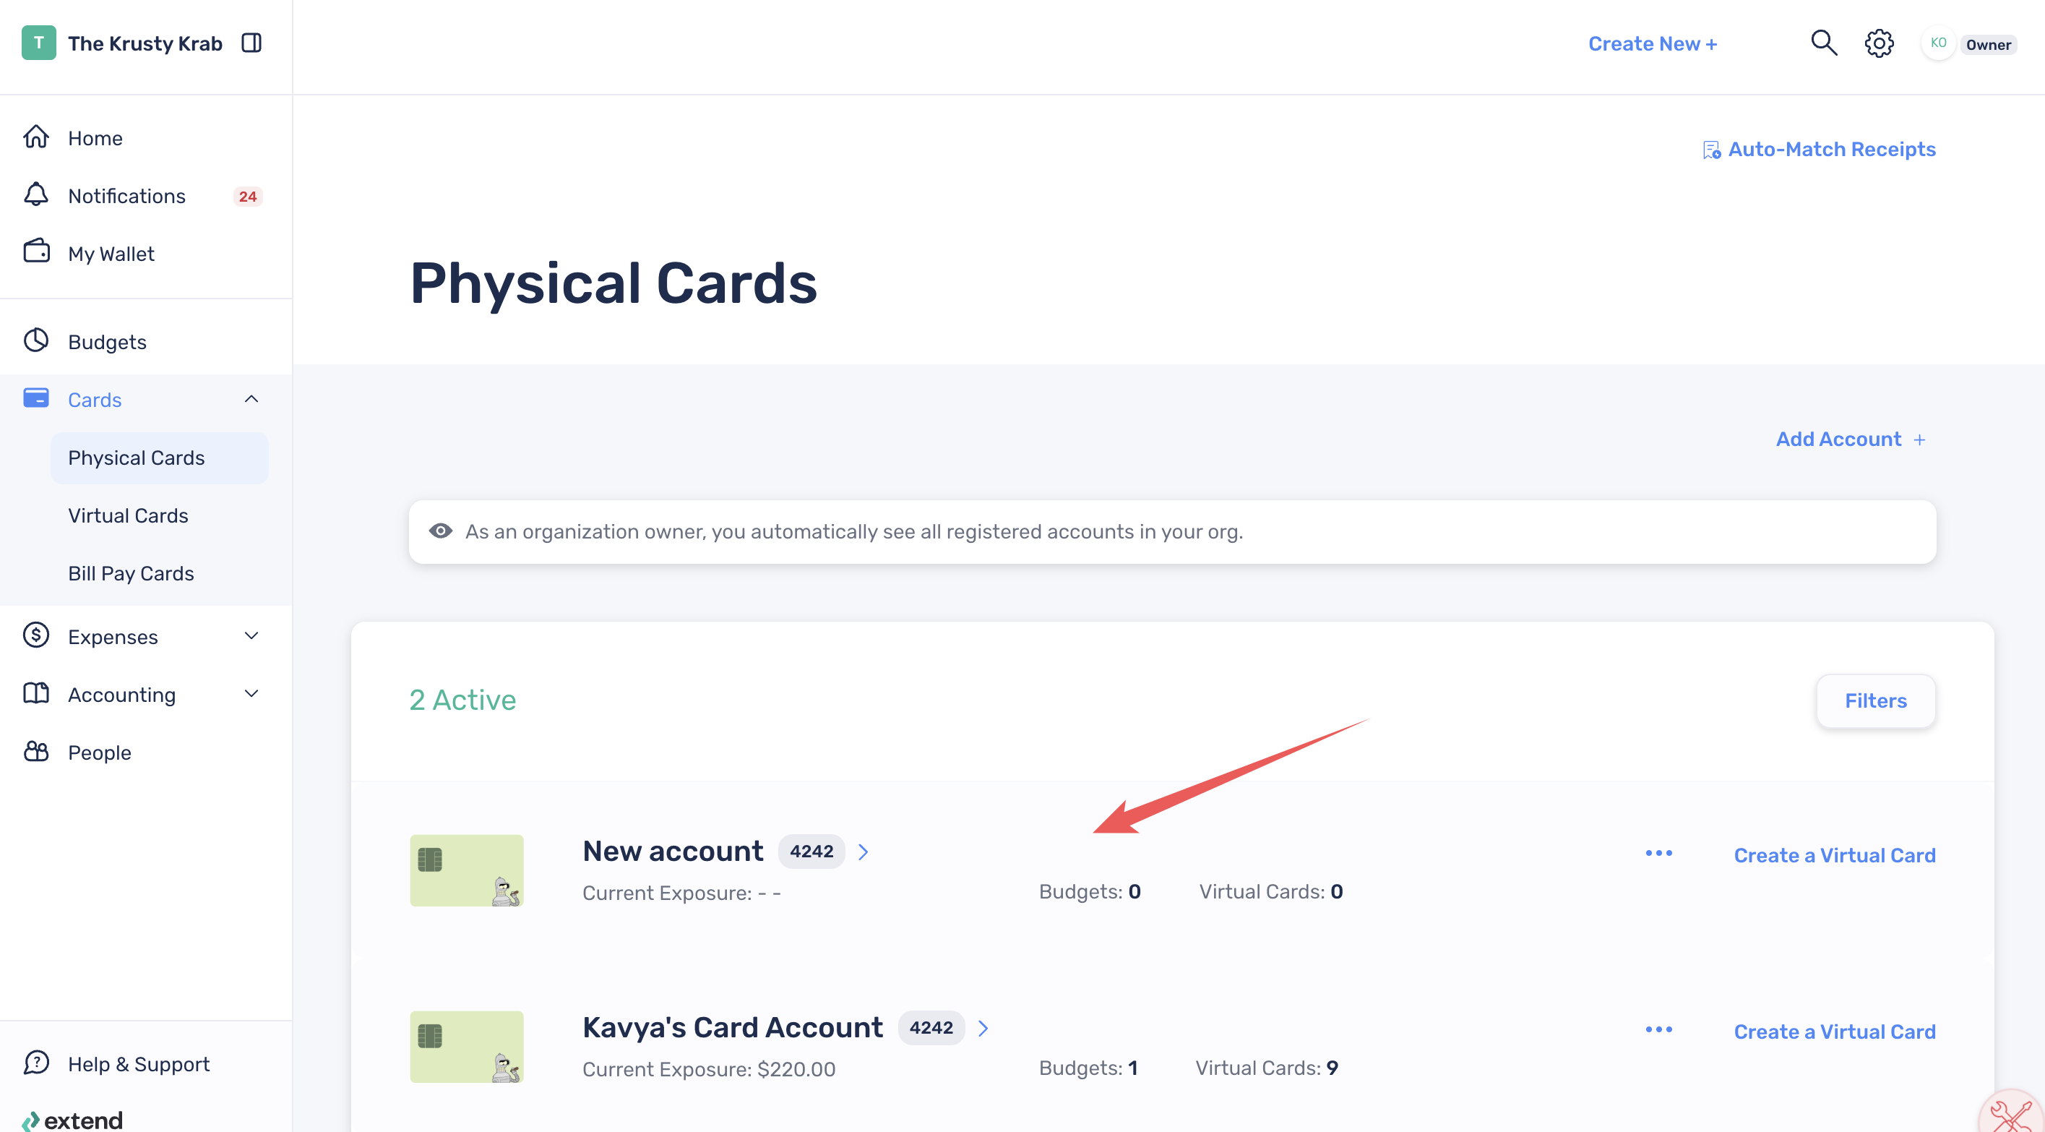Screen dimensions: 2045x1132
Task: Click the Notifications bell icon
Action: [35, 194]
